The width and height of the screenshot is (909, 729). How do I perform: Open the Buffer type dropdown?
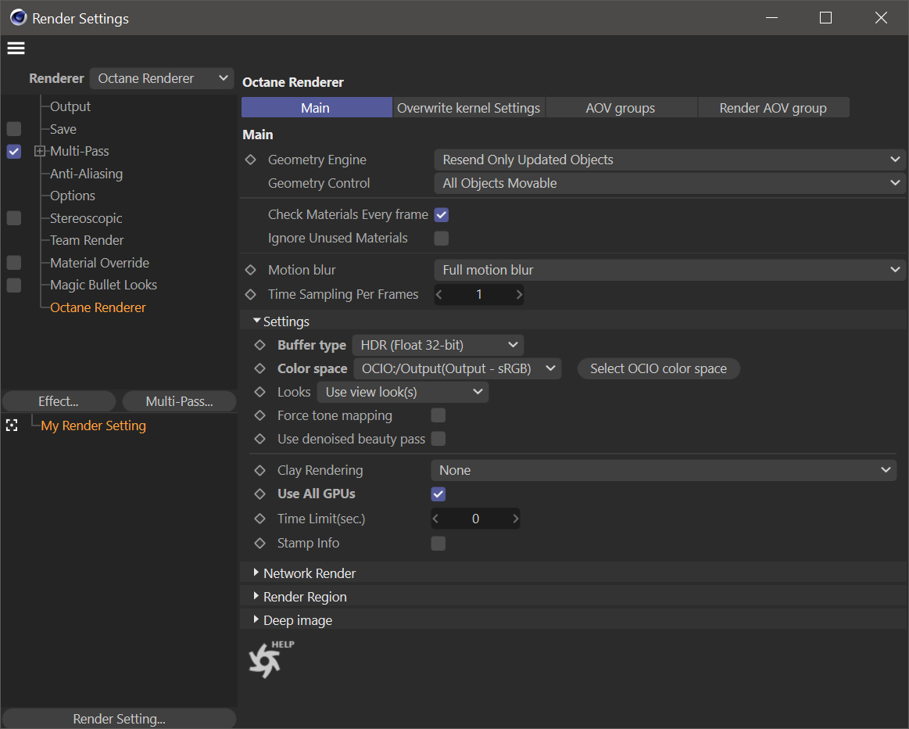tap(438, 345)
